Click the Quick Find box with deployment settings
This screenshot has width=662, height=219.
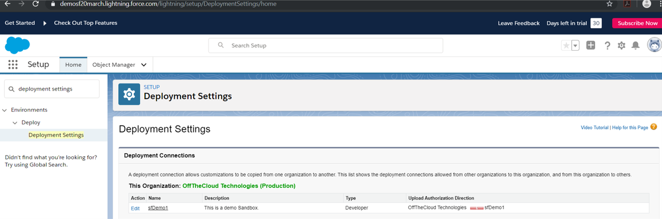pos(52,89)
